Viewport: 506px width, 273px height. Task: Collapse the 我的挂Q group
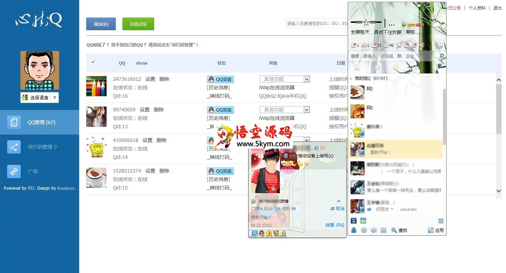pos(351,79)
